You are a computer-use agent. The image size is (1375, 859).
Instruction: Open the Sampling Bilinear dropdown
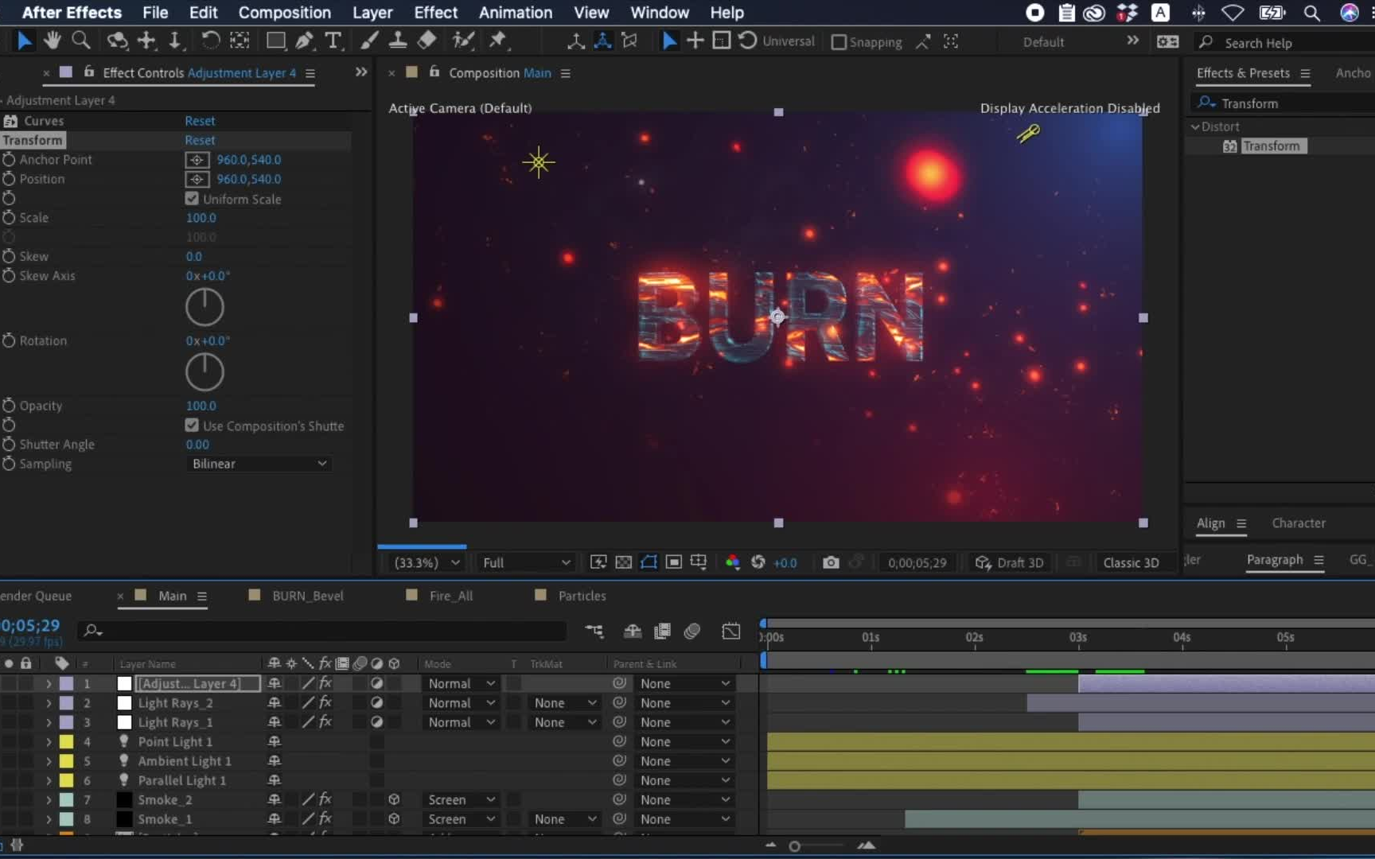point(259,464)
